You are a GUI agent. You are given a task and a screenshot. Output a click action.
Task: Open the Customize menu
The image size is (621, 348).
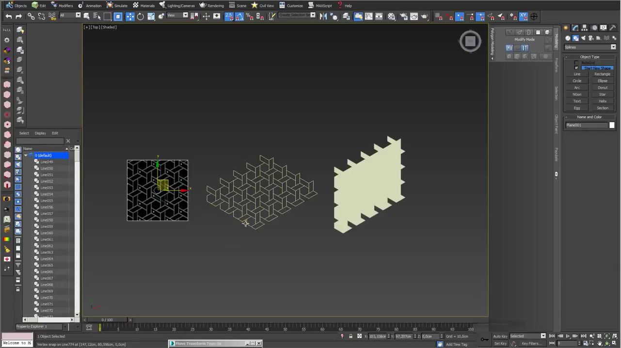pos(294,5)
